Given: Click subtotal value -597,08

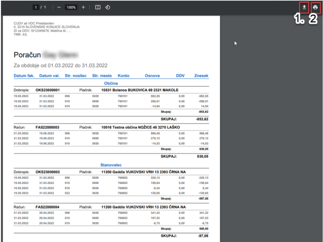Looking at the screenshot, I should tap(203, 199).
